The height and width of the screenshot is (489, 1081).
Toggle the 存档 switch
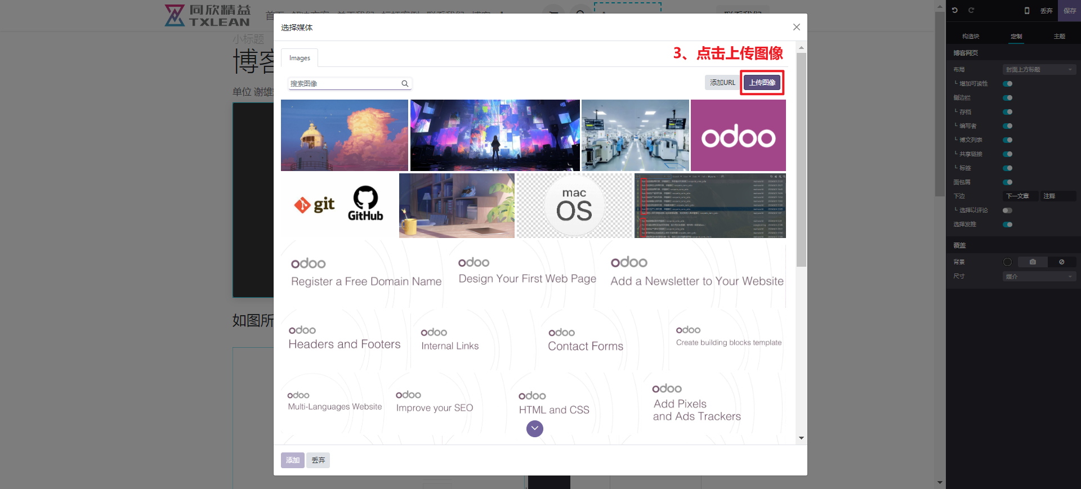1008,112
